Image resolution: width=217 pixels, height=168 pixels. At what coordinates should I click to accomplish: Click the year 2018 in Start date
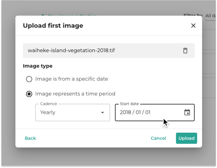pos(125,113)
